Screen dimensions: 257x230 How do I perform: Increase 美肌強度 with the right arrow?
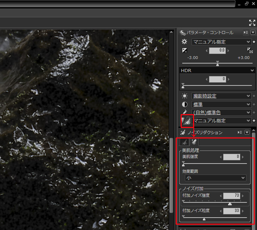click(243, 157)
